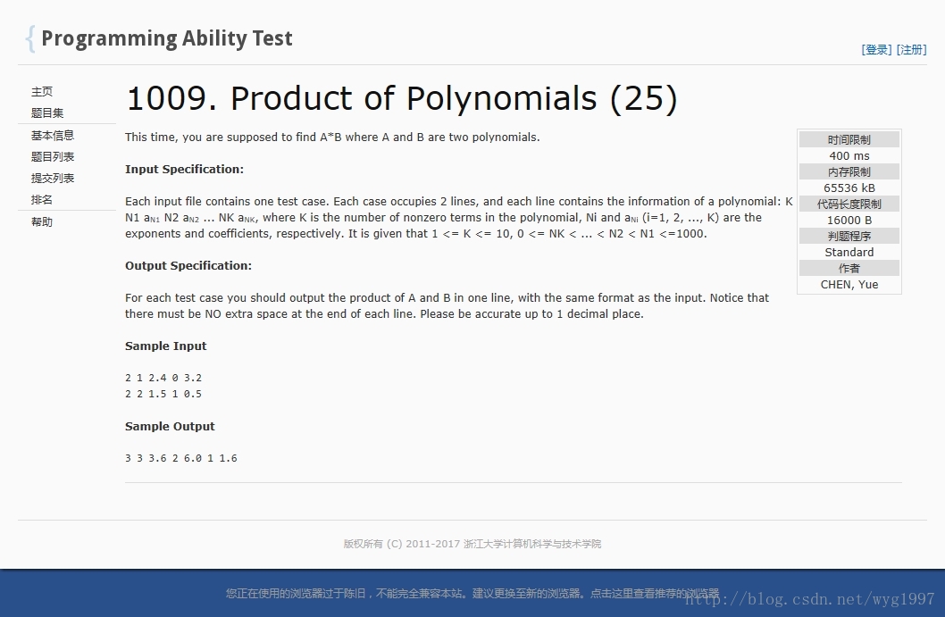
Task: Click the 判题程序 header cell
Action: pyautogui.click(x=849, y=237)
